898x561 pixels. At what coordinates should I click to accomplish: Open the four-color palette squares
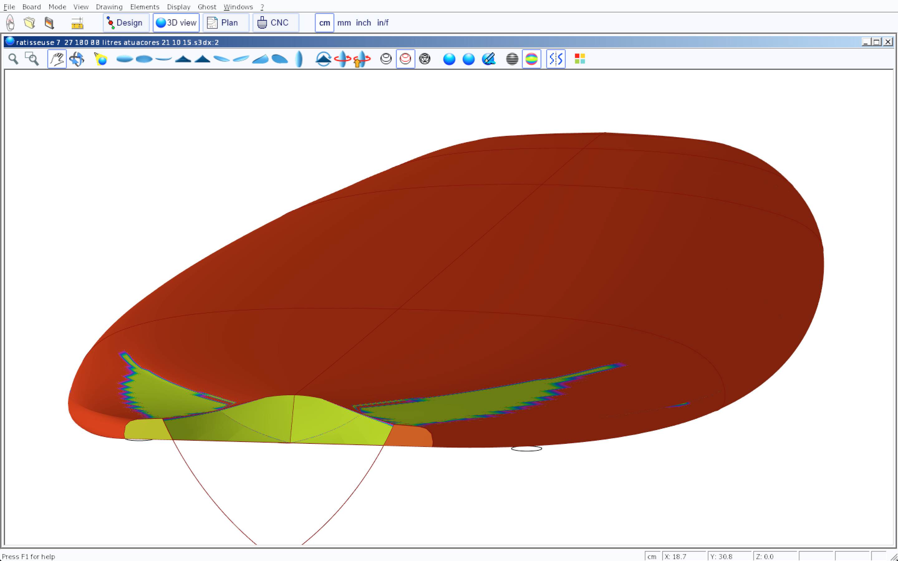pos(580,59)
